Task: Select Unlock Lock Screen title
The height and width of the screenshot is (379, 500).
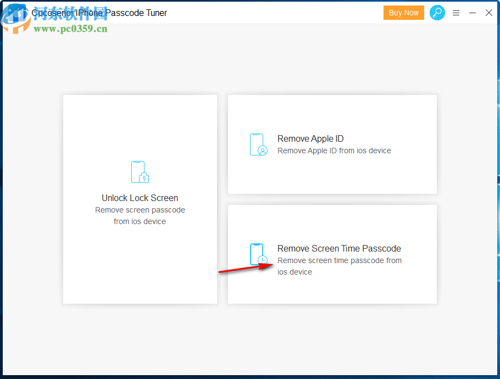Action: click(140, 198)
